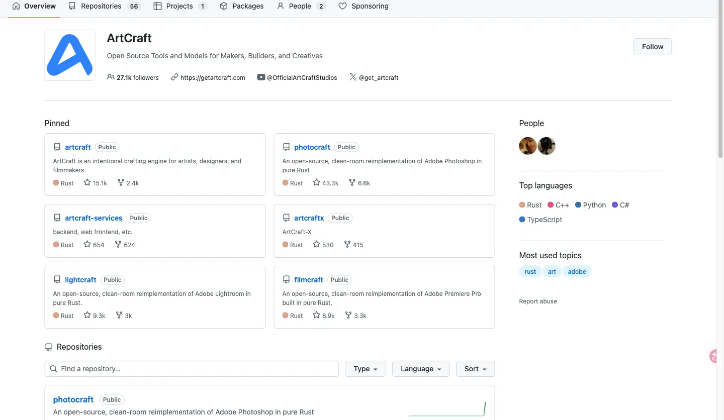Filter by Python in Top languages
The width and height of the screenshot is (724, 420).
[x=591, y=205]
